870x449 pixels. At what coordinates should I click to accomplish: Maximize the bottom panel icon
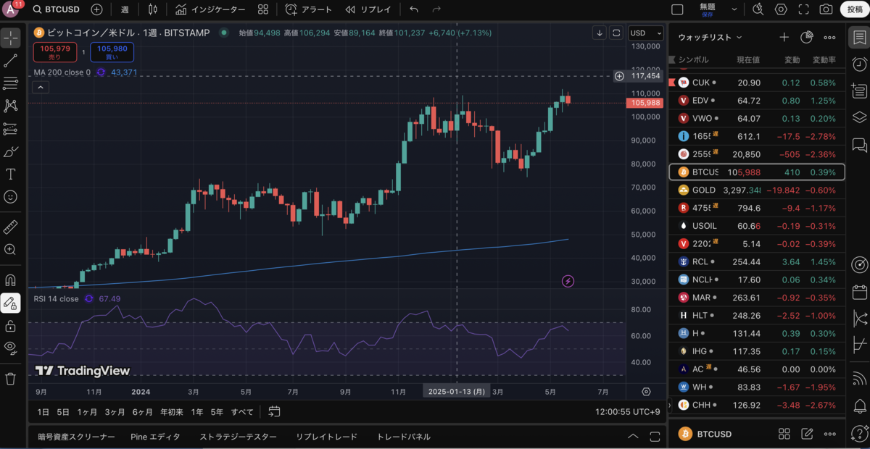(655, 436)
